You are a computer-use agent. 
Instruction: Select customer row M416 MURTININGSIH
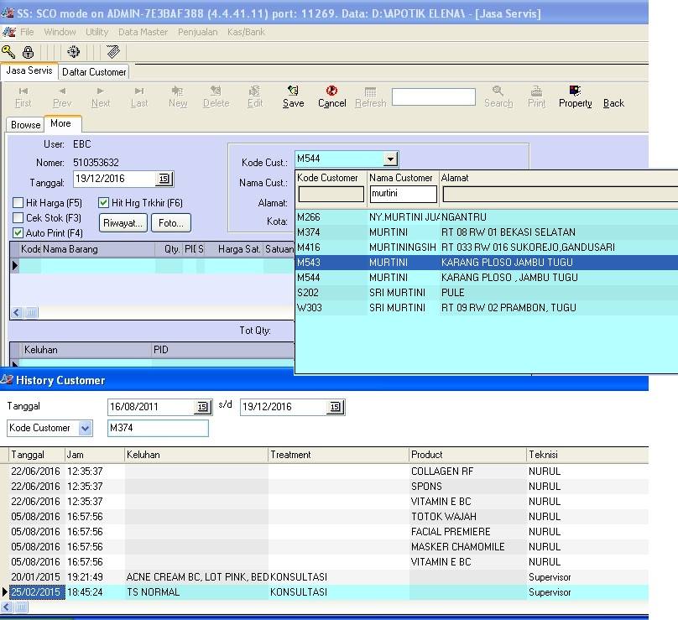click(487, 247)
